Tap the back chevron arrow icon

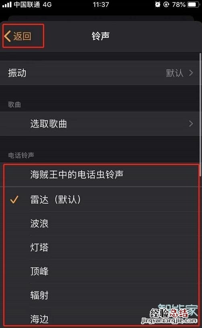click(x=8, y=36)
